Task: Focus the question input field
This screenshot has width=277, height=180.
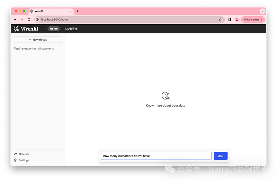Action: (156, 156)
